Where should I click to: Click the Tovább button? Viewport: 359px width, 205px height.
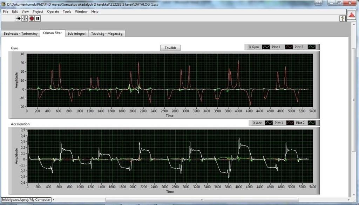tap(170, 48)
